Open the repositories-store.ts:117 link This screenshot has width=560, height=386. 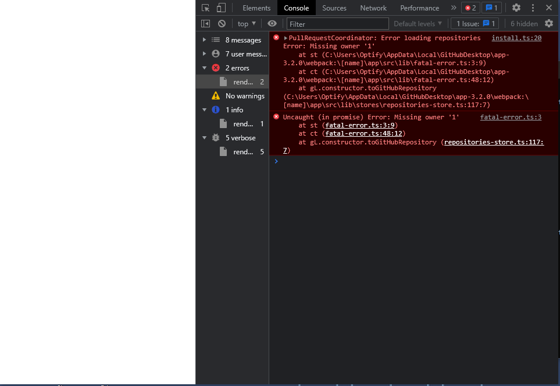click(x=493, y=141)
